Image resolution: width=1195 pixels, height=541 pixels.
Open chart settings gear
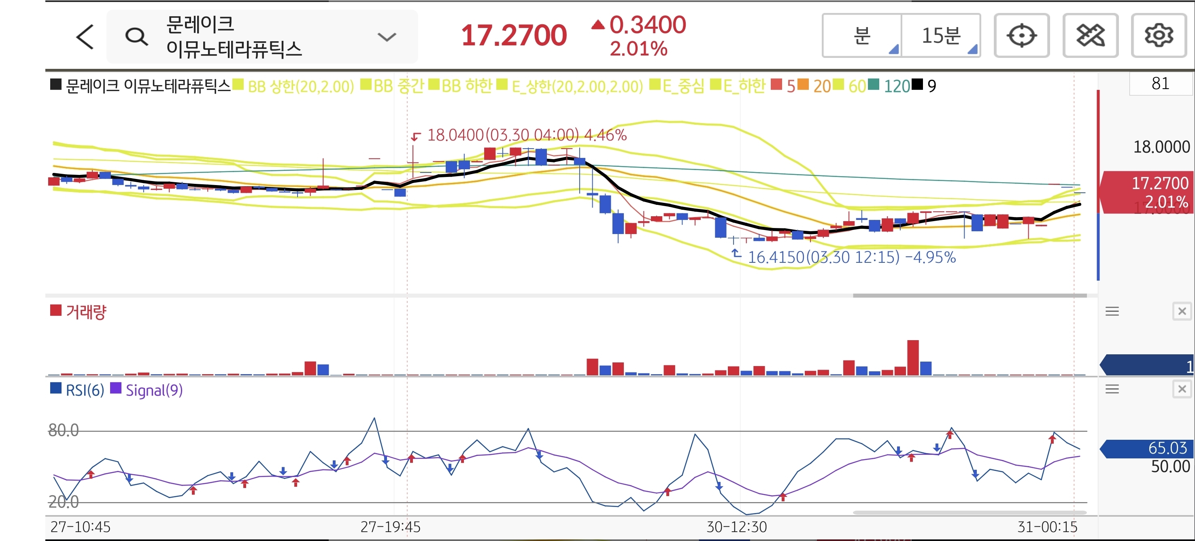[1158, 36]
